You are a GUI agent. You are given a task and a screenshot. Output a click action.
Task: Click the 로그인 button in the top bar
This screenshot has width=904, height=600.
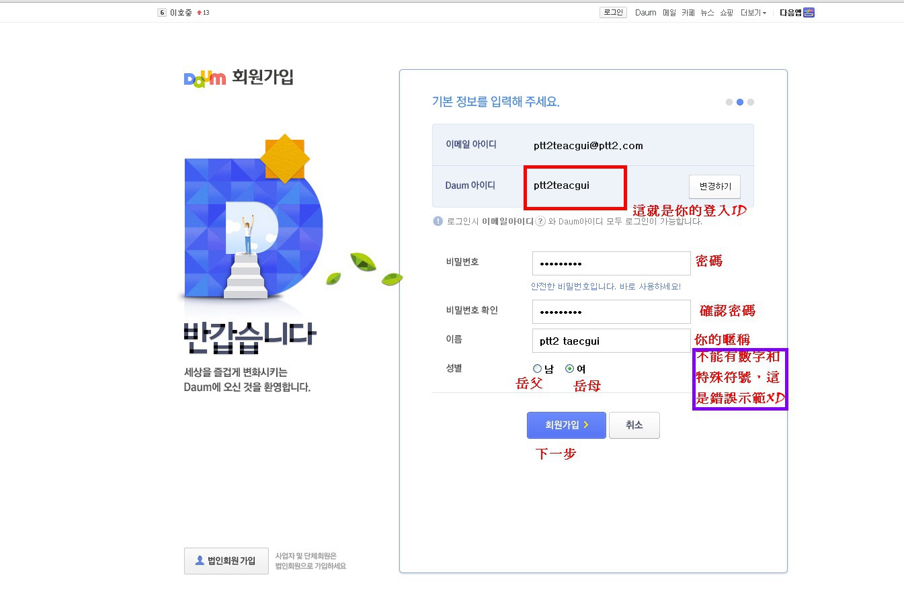[613, 12]
